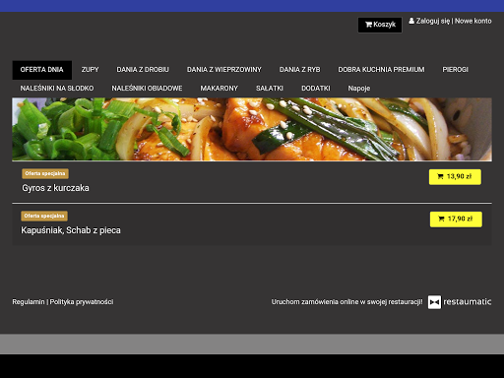504x378 pixels.
Task: Open DOBRA KUCHNIA PREMIUM category
Action: [x=381, y=70]
